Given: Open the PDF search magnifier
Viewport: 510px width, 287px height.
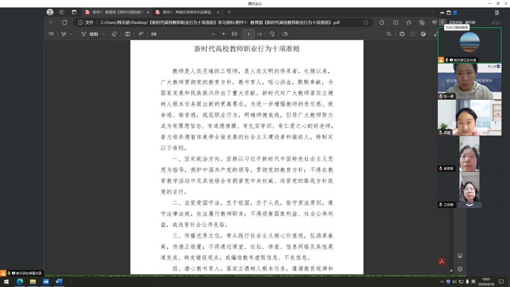Looking at the screenshot, I should click(x=389, y=34).
